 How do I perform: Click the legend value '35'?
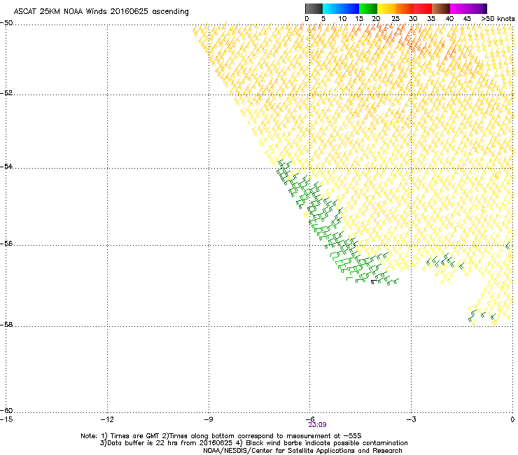(431, 19)
